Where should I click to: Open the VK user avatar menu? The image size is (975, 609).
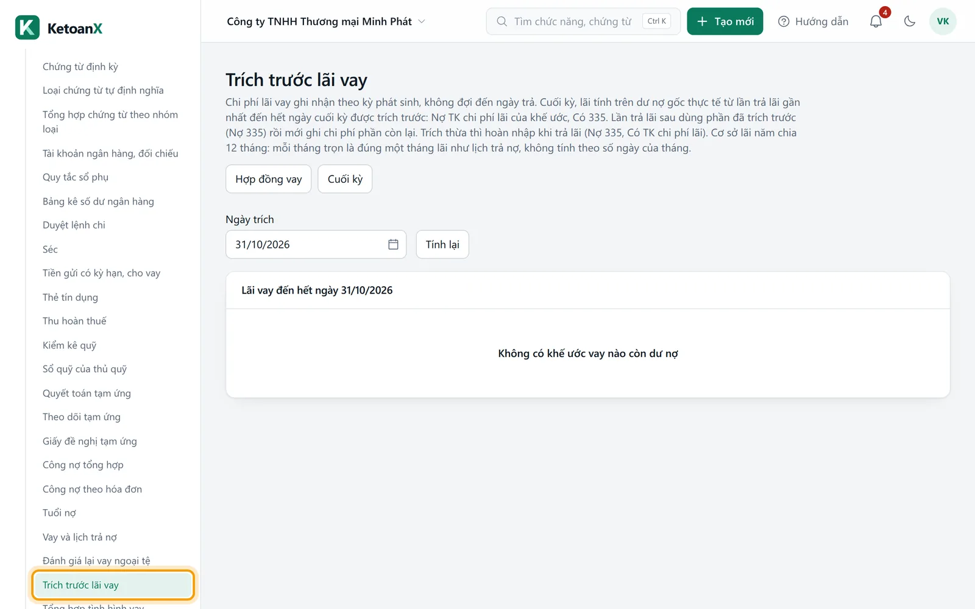coord(943,21)
